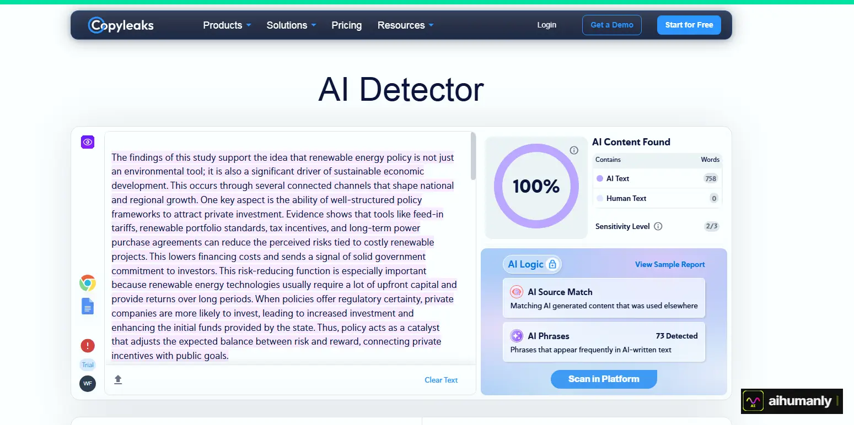Open the Google Docs add-on icon
The width and height of the screenshot is (854, 425).
coord(88,306)
